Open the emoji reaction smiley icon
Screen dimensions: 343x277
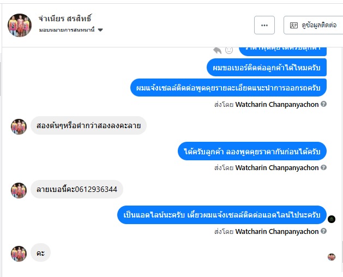click(x=229, y=50)
